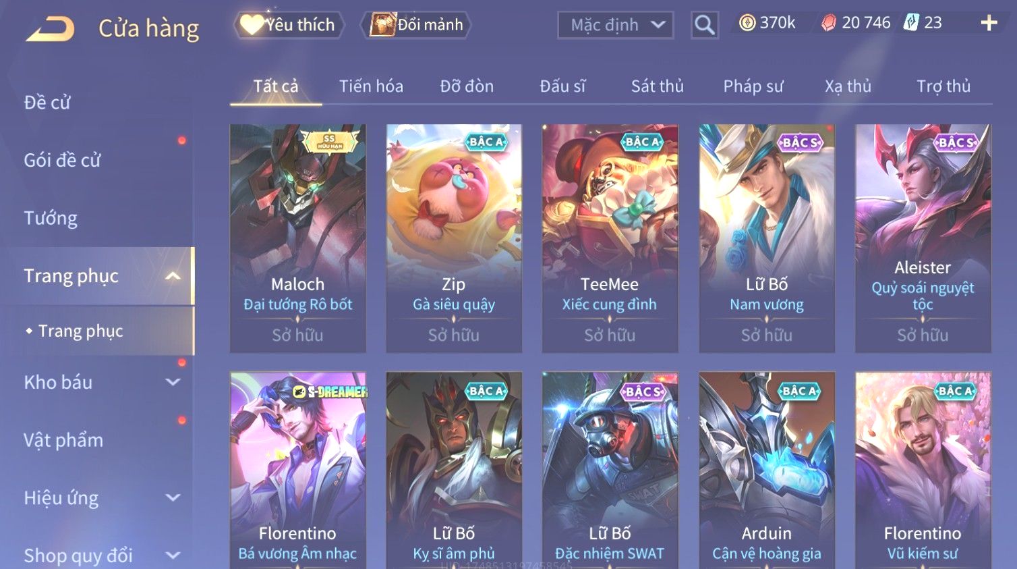Switch to the Sát thủ tab
Viewport: 1017px width, 569px height.
point(658,86)
